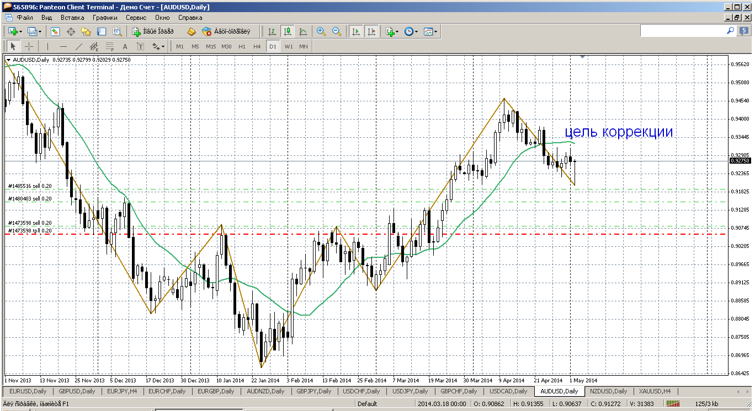This screenshot has width=755, height=411.
Task: Toggle the AutoTrading button
Action: (226, 31)
